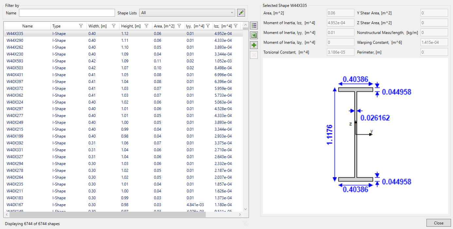This screenshot has height=229, width=453.
Task: Open the Width column filter funnel
Action: 114,26
